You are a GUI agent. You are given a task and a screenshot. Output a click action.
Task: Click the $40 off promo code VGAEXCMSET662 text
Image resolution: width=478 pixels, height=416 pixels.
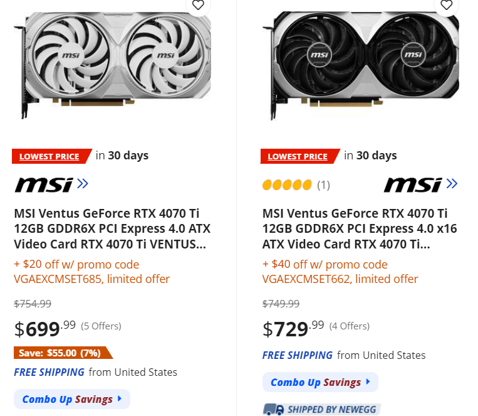340,272
